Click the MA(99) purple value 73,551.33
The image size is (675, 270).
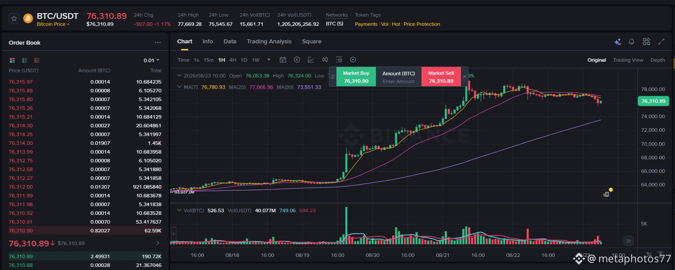tap(309, 87)
